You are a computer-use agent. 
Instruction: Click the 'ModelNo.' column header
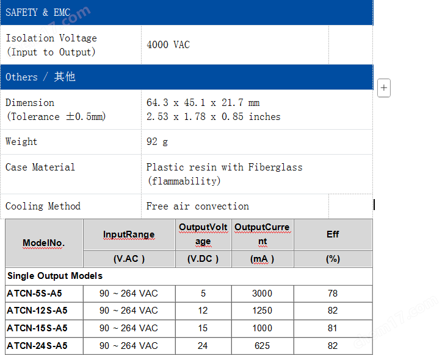coord(44,243)
